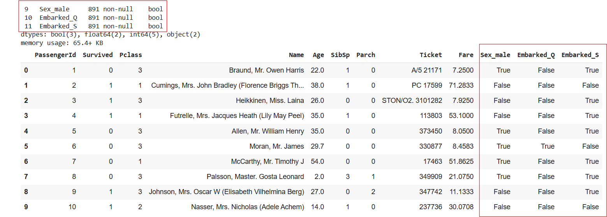Viewport: 607px width, 217px height.
Task: Click the ticket cell PC 17599
Action: (427, 85)
